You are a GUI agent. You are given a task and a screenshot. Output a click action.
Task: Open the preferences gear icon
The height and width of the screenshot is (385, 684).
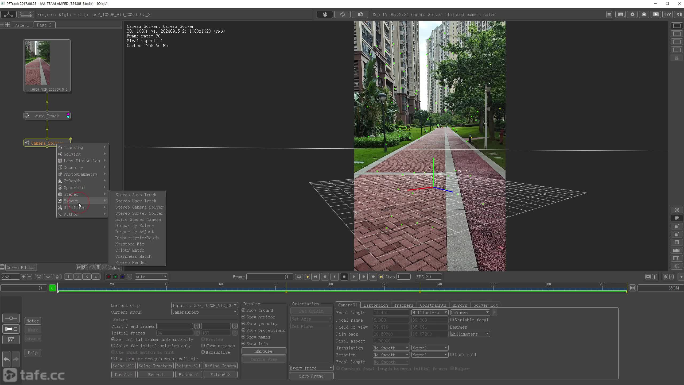click(632, 14)
